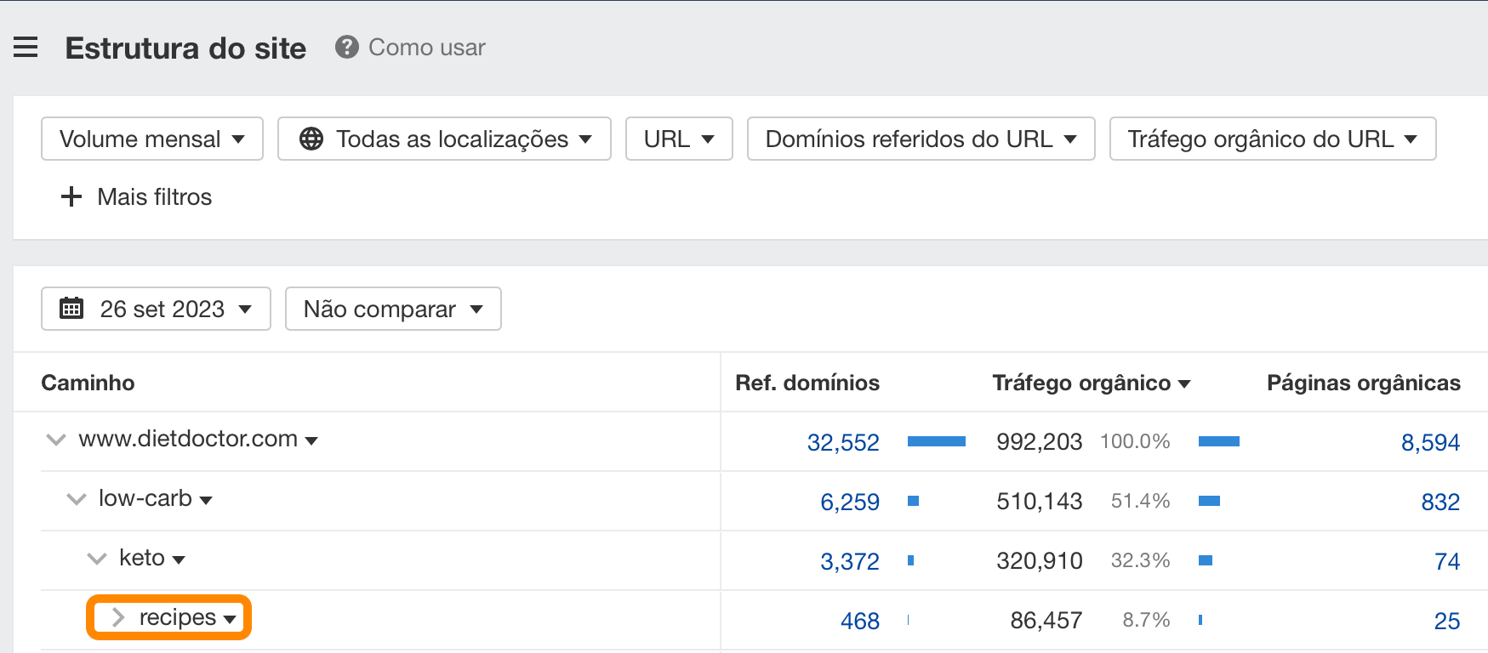Click the 6,259 low-carb referring domains
This screenshot has width=1488, height=653.
(x=849, y=502)
